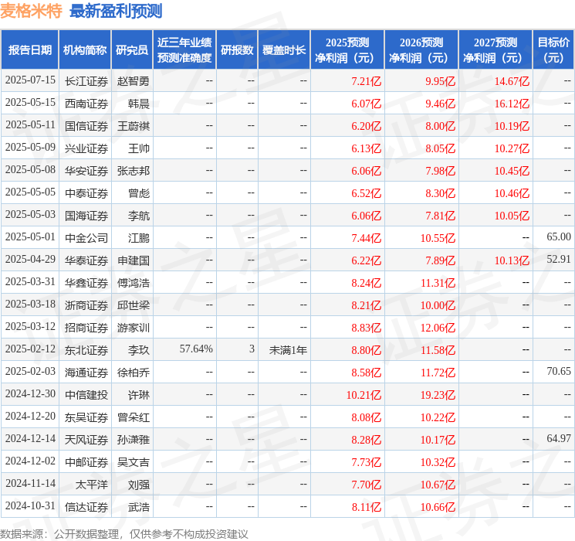
Task: Click institution 东北证券
Action: (x=86, y=350)
